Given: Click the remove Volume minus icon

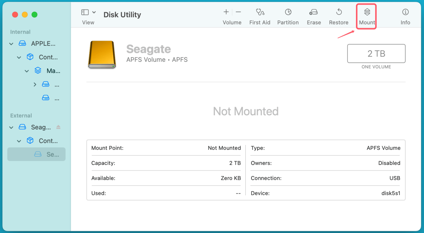Looking at the screenshot, I should (238, 12).
